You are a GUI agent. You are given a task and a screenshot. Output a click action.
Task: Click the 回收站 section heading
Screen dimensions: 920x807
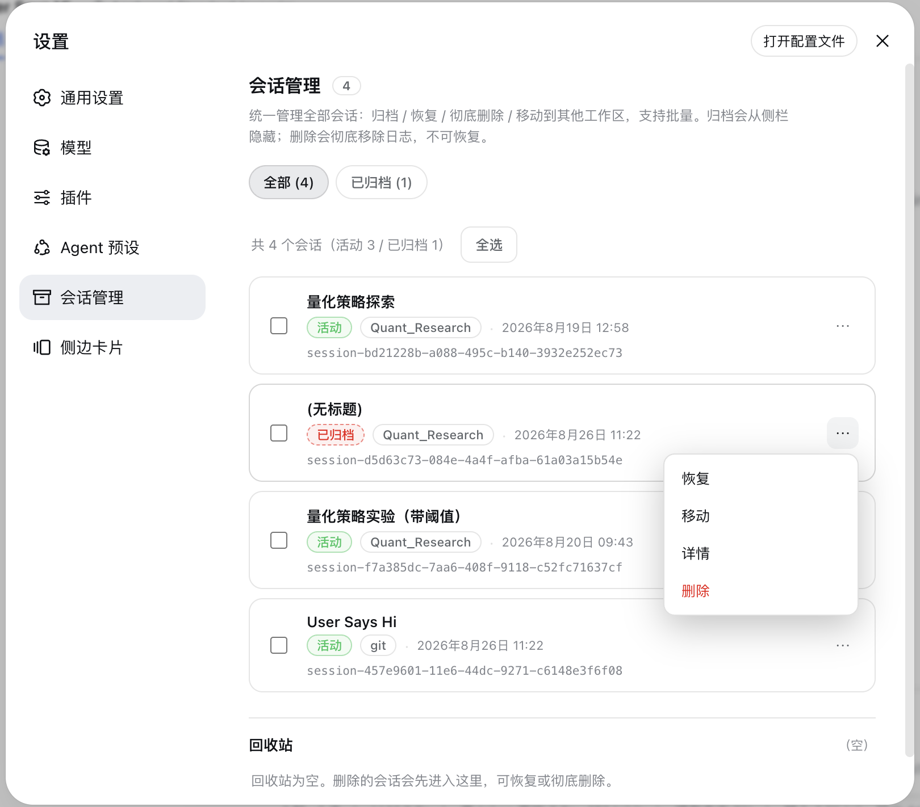click(271, 745)
